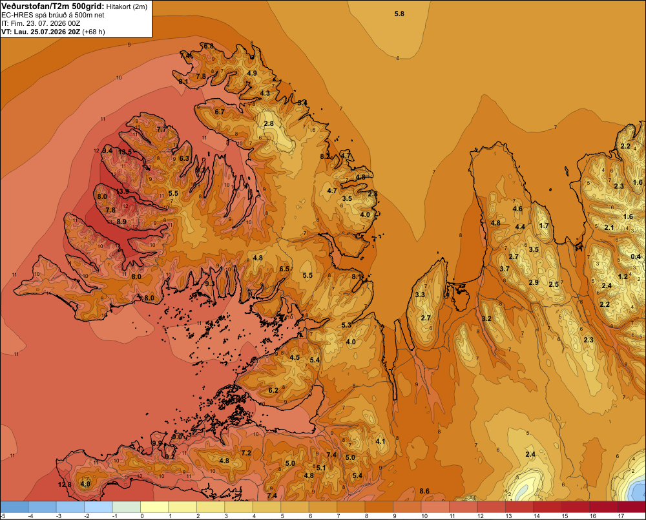Pick the legend swatch between 12 and 13
Viewport: 646px width, 520px height.
point(492,507)
